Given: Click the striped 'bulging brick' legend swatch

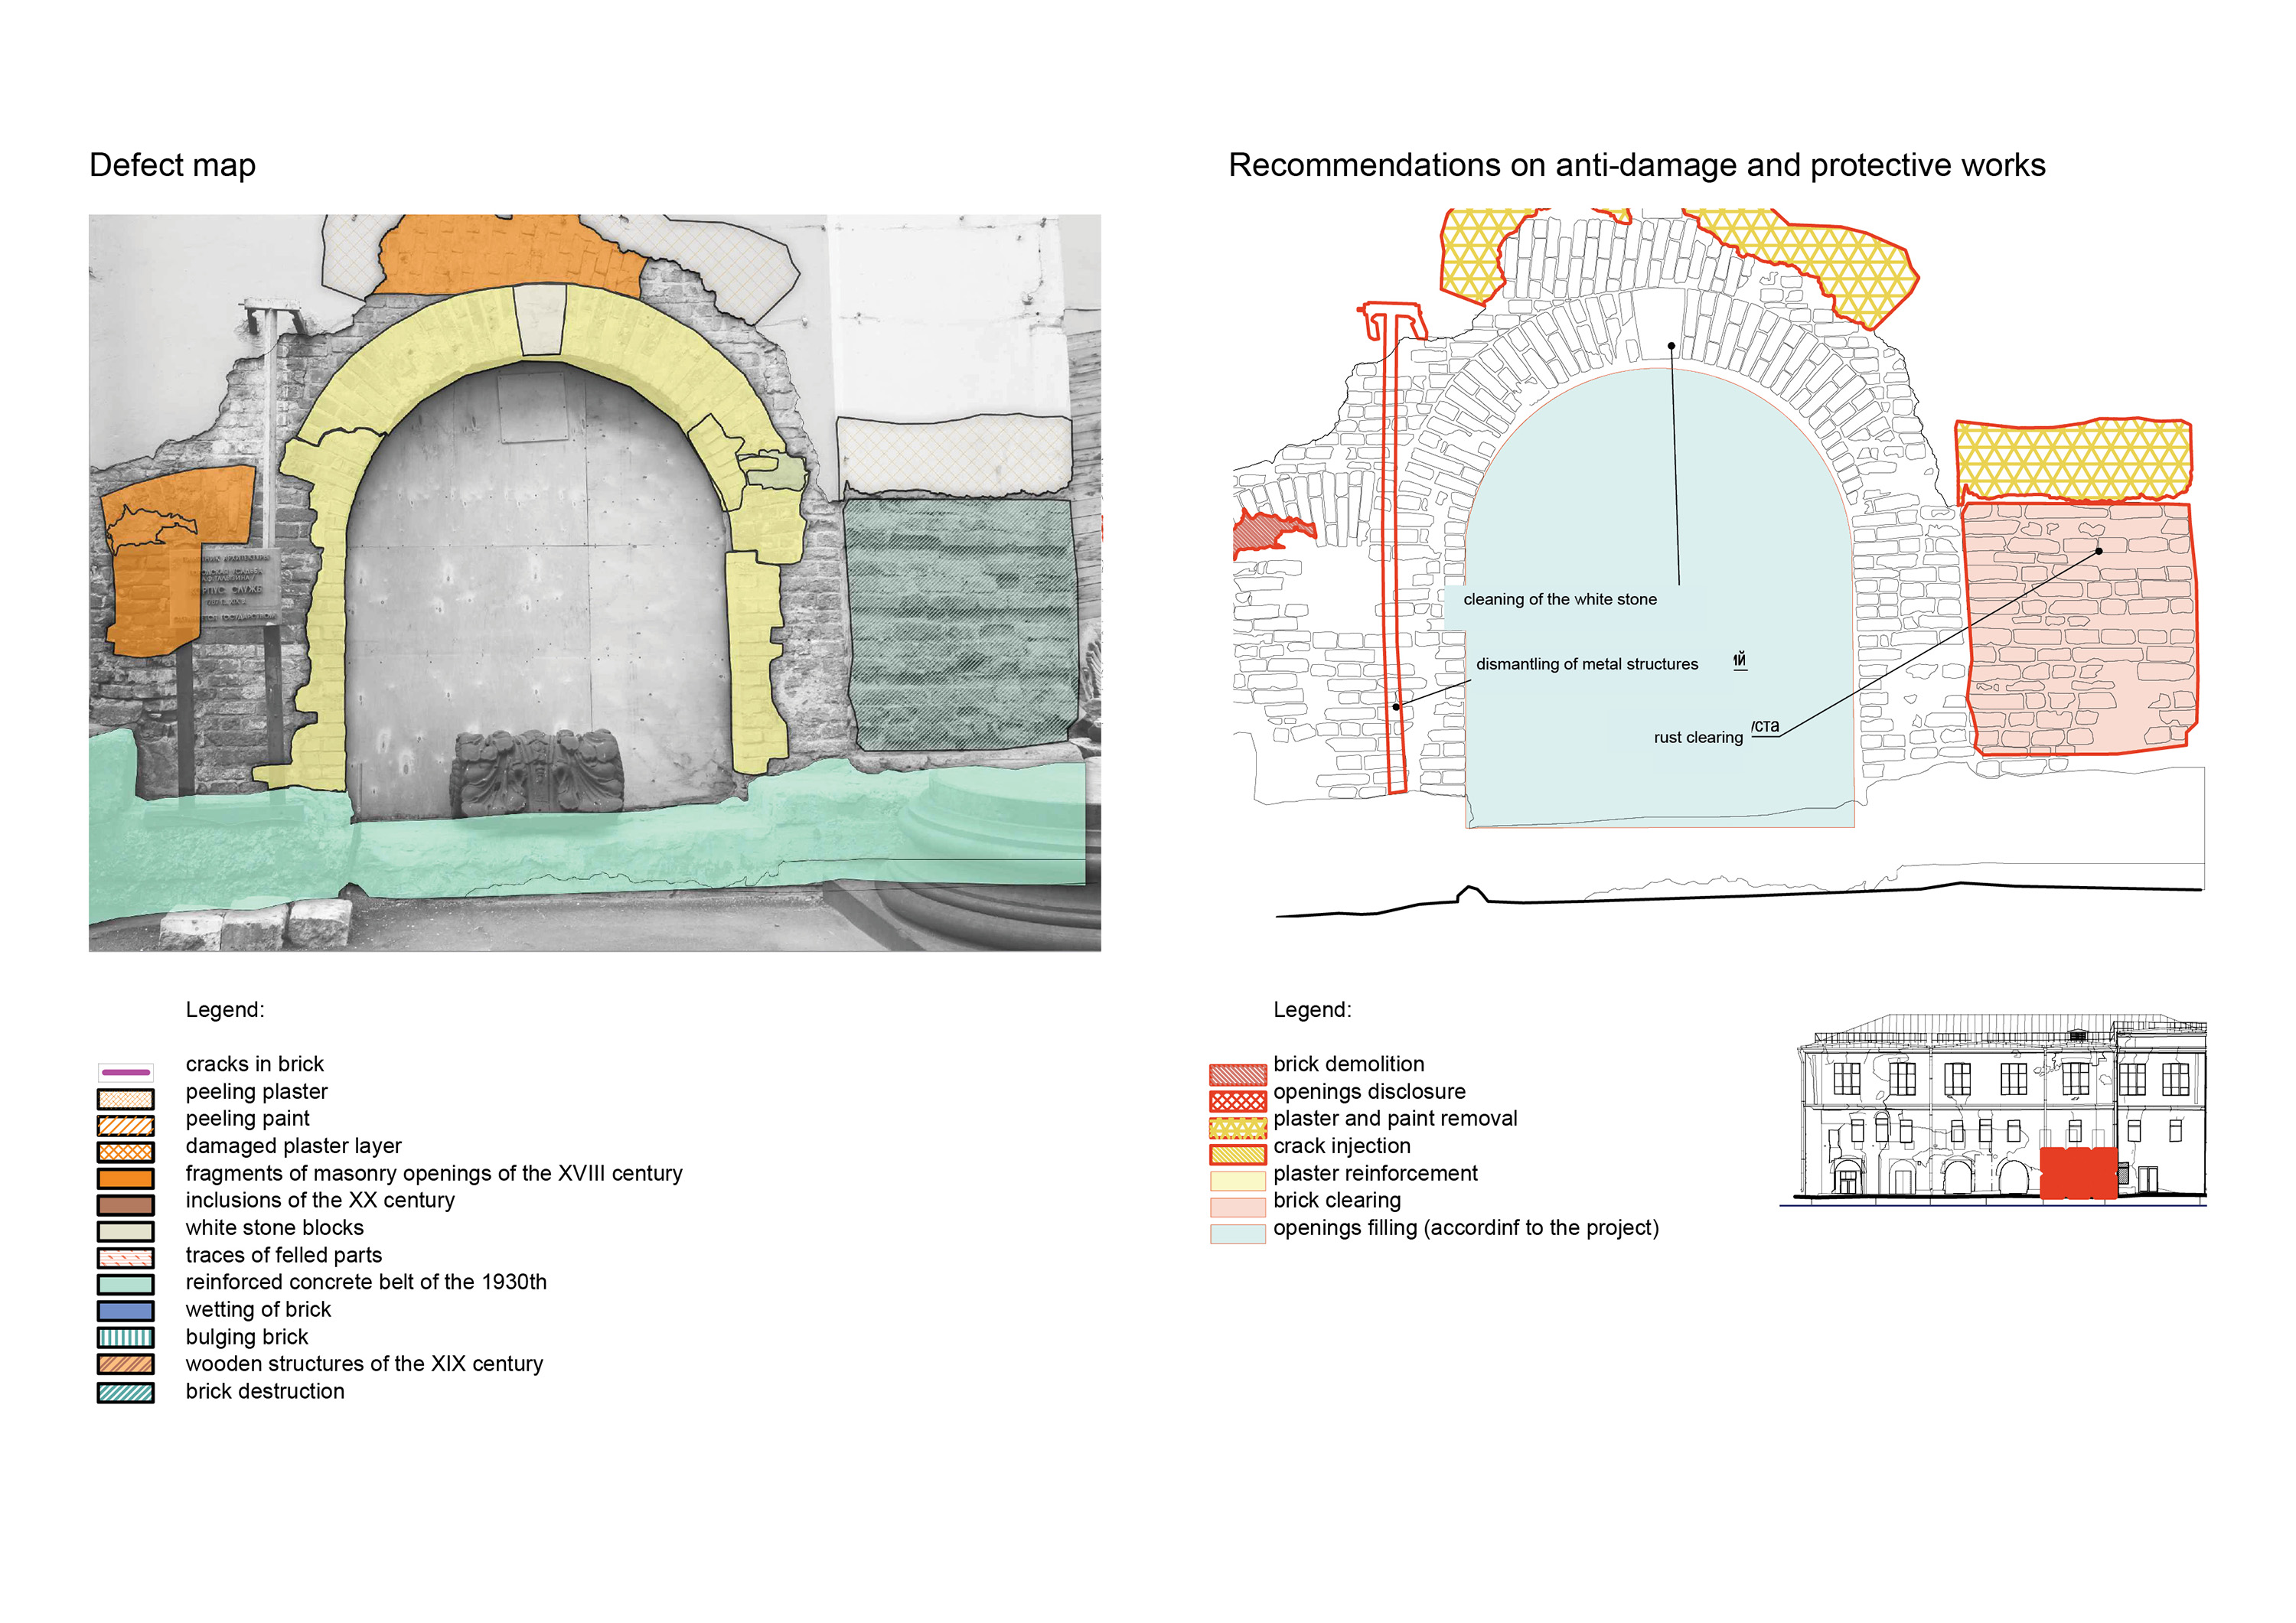Looking at the screenshot, I should point(125,1338).
